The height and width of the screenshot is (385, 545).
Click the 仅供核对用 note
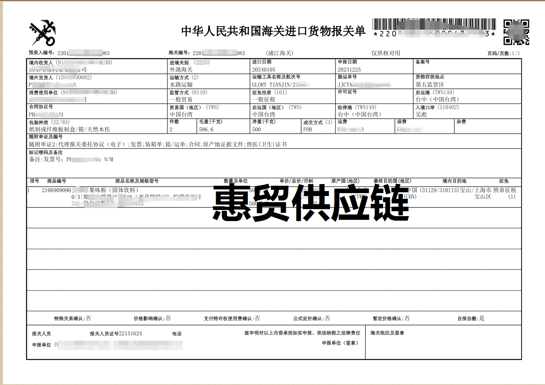[386, 53]
